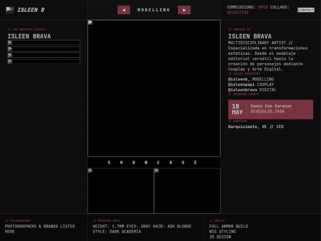Select the MODELLING section label
Image resolution: width=321 pixels, height=241 pixels.
[154, 10]
